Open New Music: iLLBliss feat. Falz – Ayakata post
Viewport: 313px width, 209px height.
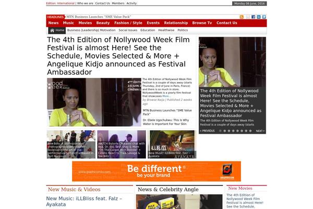84,201
